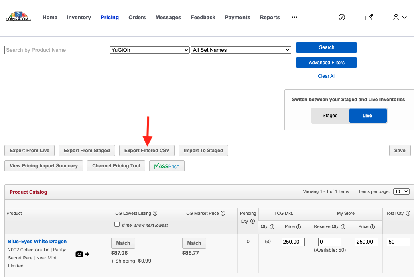Tick the 'If me, show next lowest' checkbox

point(117,224)
